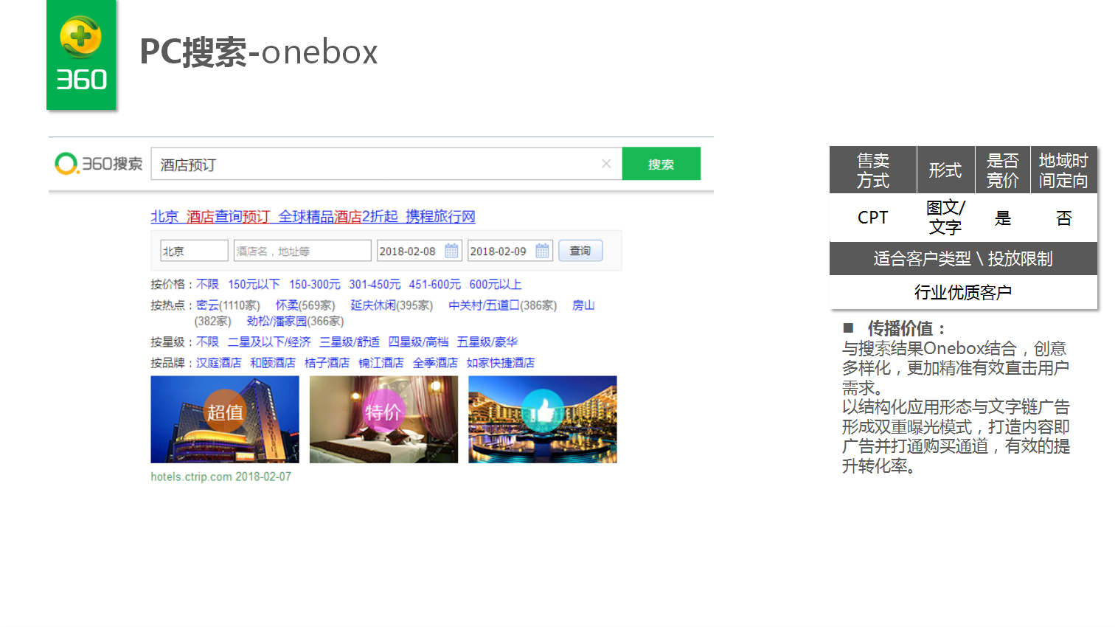Click the 酒店名，地址等 input field
This screenshot has height=627, width=1115.
[302, 251]
